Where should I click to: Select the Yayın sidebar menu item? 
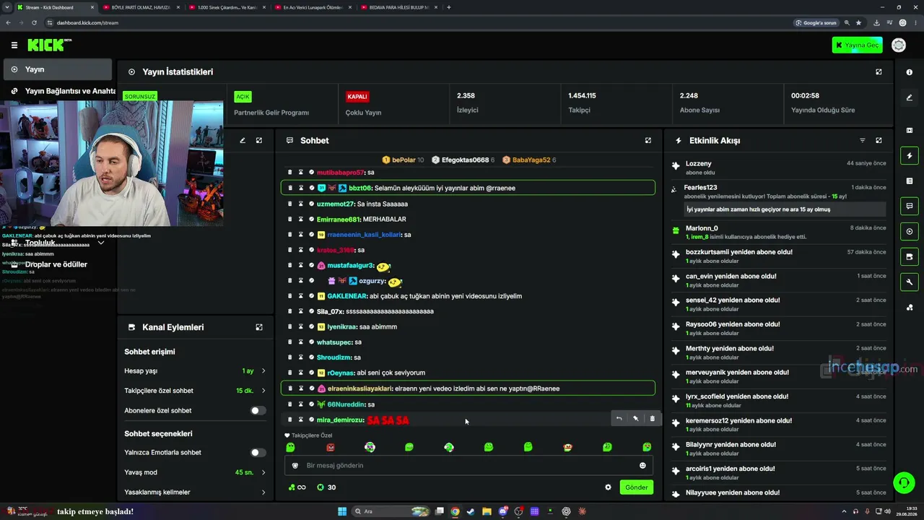(x=56, y=69)
